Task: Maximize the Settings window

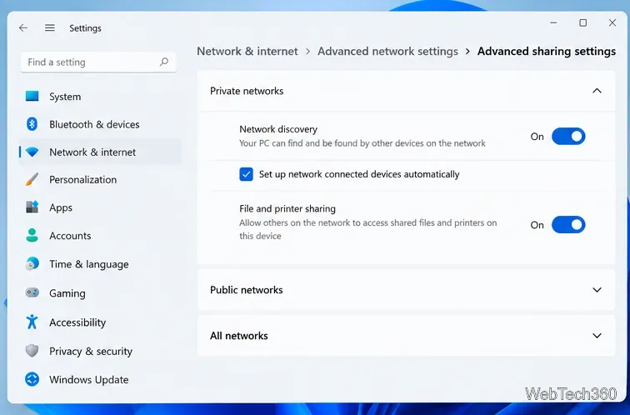Action: pos(583,22)
